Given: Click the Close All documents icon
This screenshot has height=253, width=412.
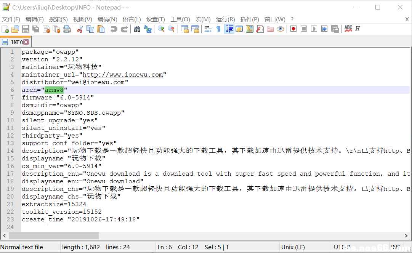Looking at the screenshot, I should click(x=56, y=29).
